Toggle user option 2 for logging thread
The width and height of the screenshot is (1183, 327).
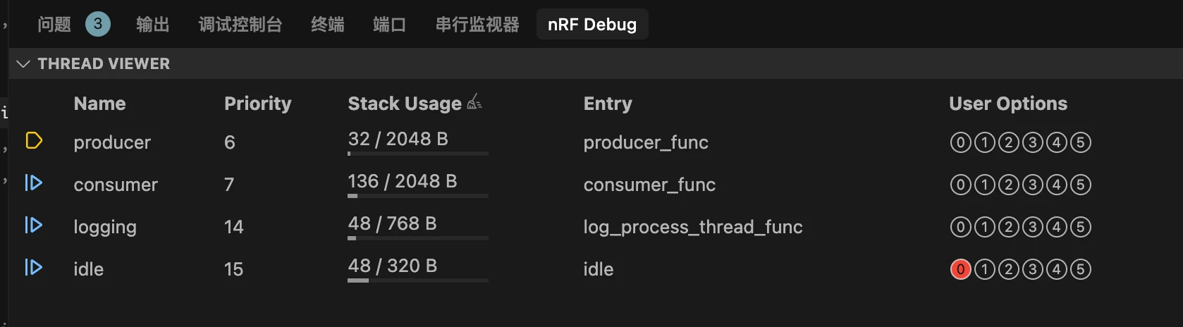click(1008, 227)
